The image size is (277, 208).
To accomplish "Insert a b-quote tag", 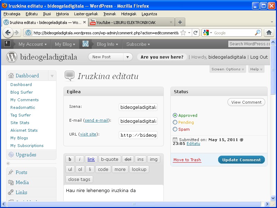I will coord(109,159).
